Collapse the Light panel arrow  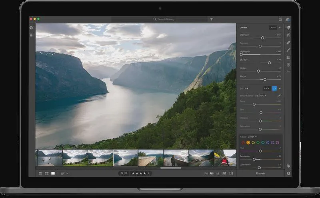[280, 28]
